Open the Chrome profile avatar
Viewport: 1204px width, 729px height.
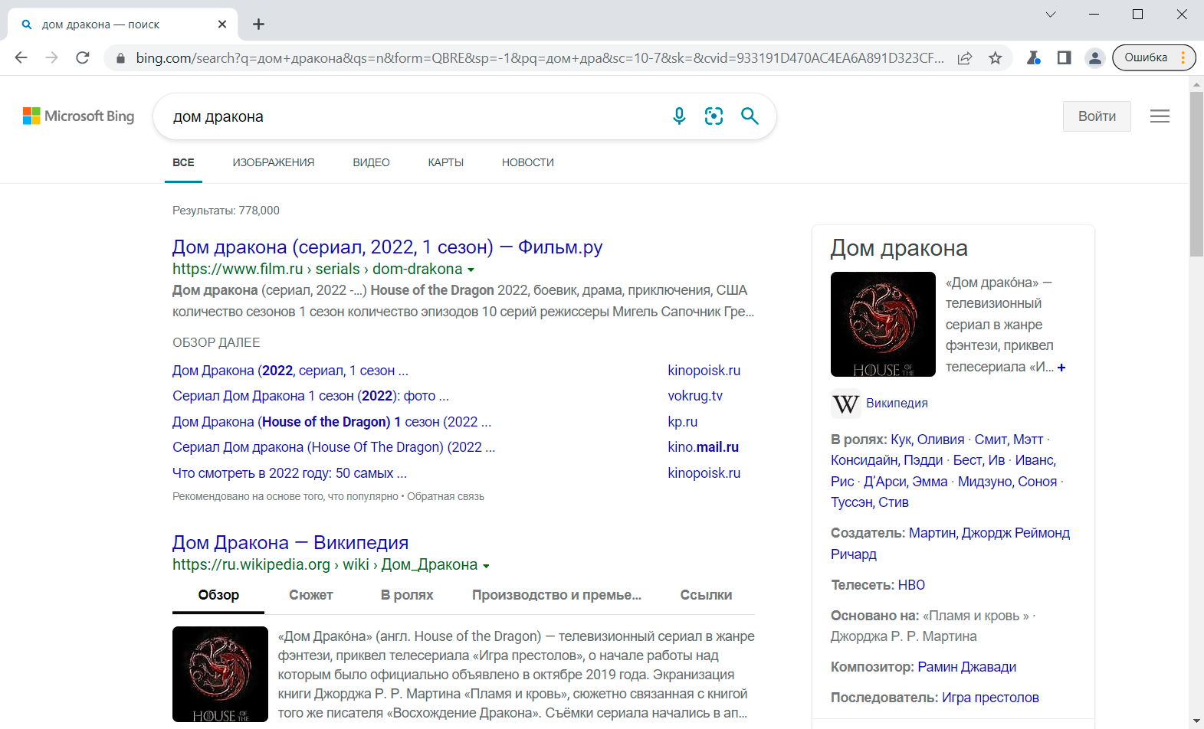(x=1094, y=58)
